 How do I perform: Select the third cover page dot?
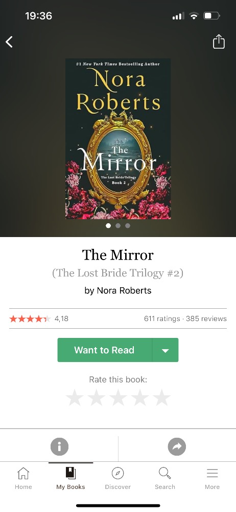(x=128, y=226)
